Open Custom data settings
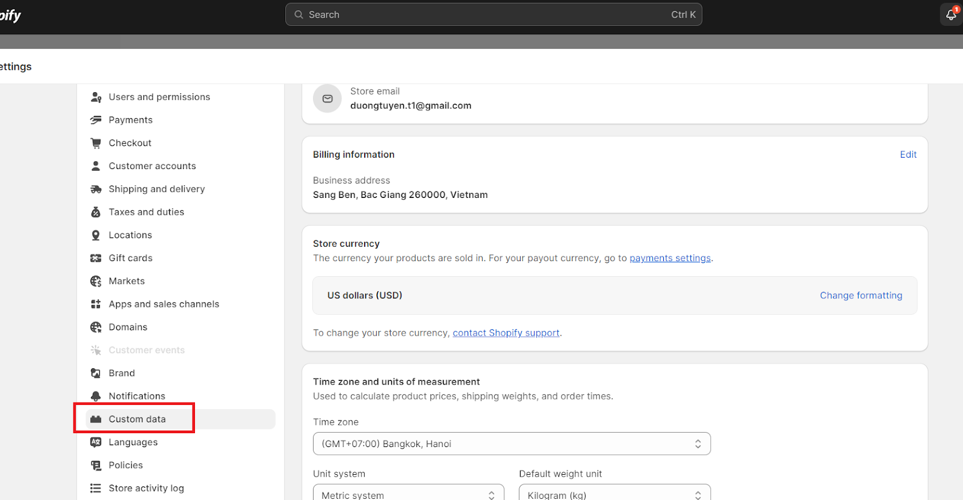Viewport: 963px width, 500px height. click(137, 419)
